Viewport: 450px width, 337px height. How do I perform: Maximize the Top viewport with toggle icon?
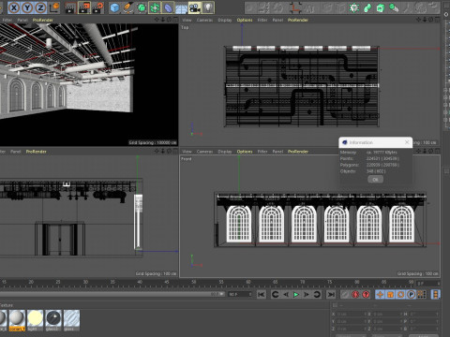[437, 20]
